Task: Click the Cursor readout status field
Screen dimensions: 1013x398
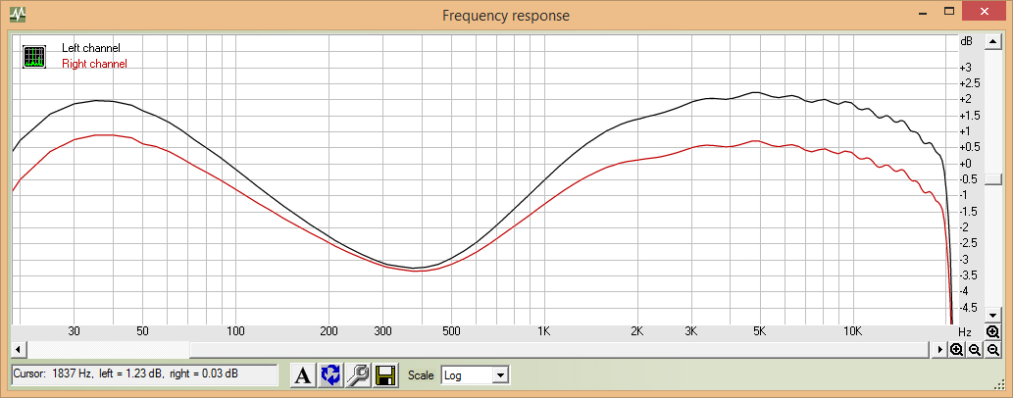Action: coord(144,374)
